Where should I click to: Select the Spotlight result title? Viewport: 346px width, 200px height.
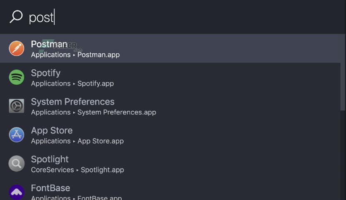(x=50, y=160)
